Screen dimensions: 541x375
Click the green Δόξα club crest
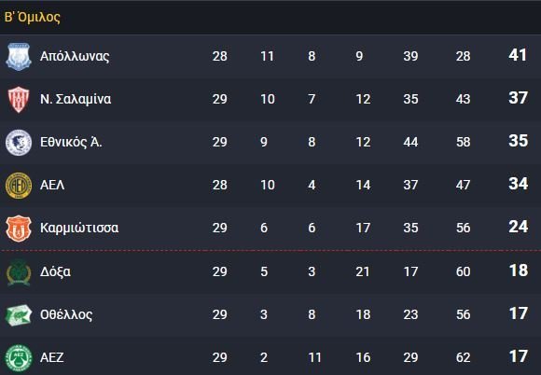[19, 272]
